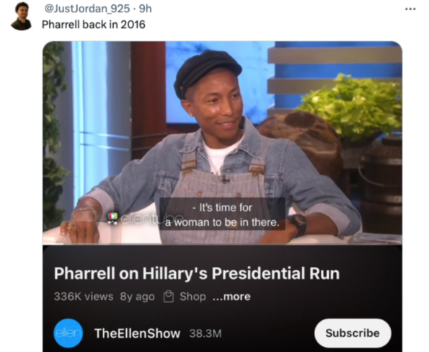Click the video title Pharrell on Hillary's Presidential Run
Image resolution: width=429 pixels, height=352 pixels.
pos(197,273)
